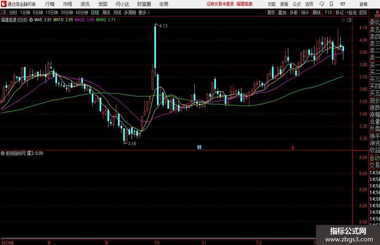380x245 pixels.
Task: Click the 尾2: 0.00 indicator value
Action: [35, 153]
